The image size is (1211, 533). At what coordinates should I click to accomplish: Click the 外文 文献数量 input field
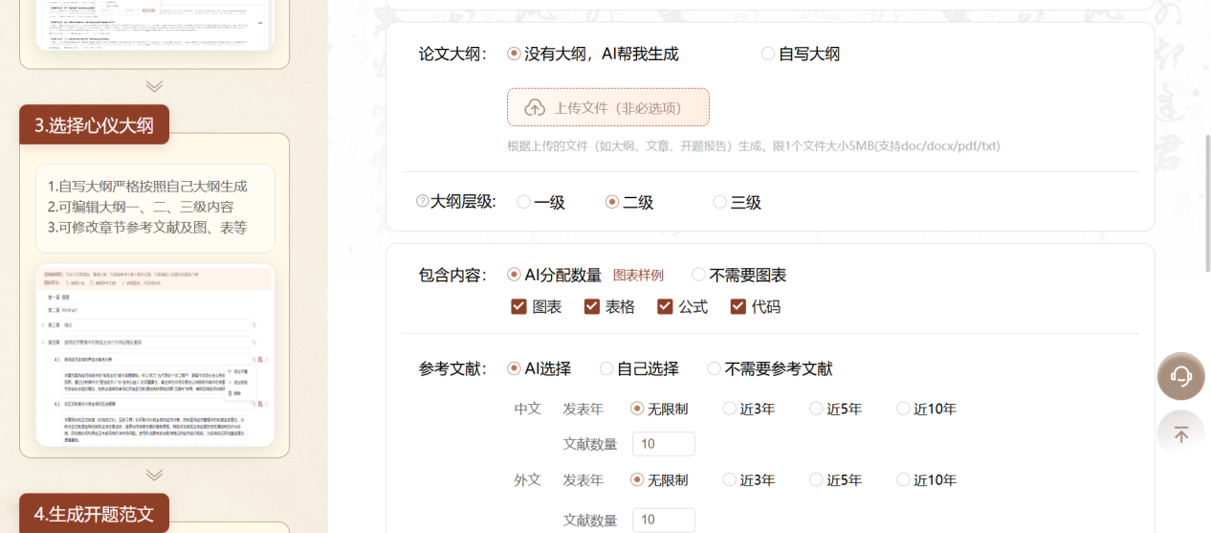click(664, 520)
